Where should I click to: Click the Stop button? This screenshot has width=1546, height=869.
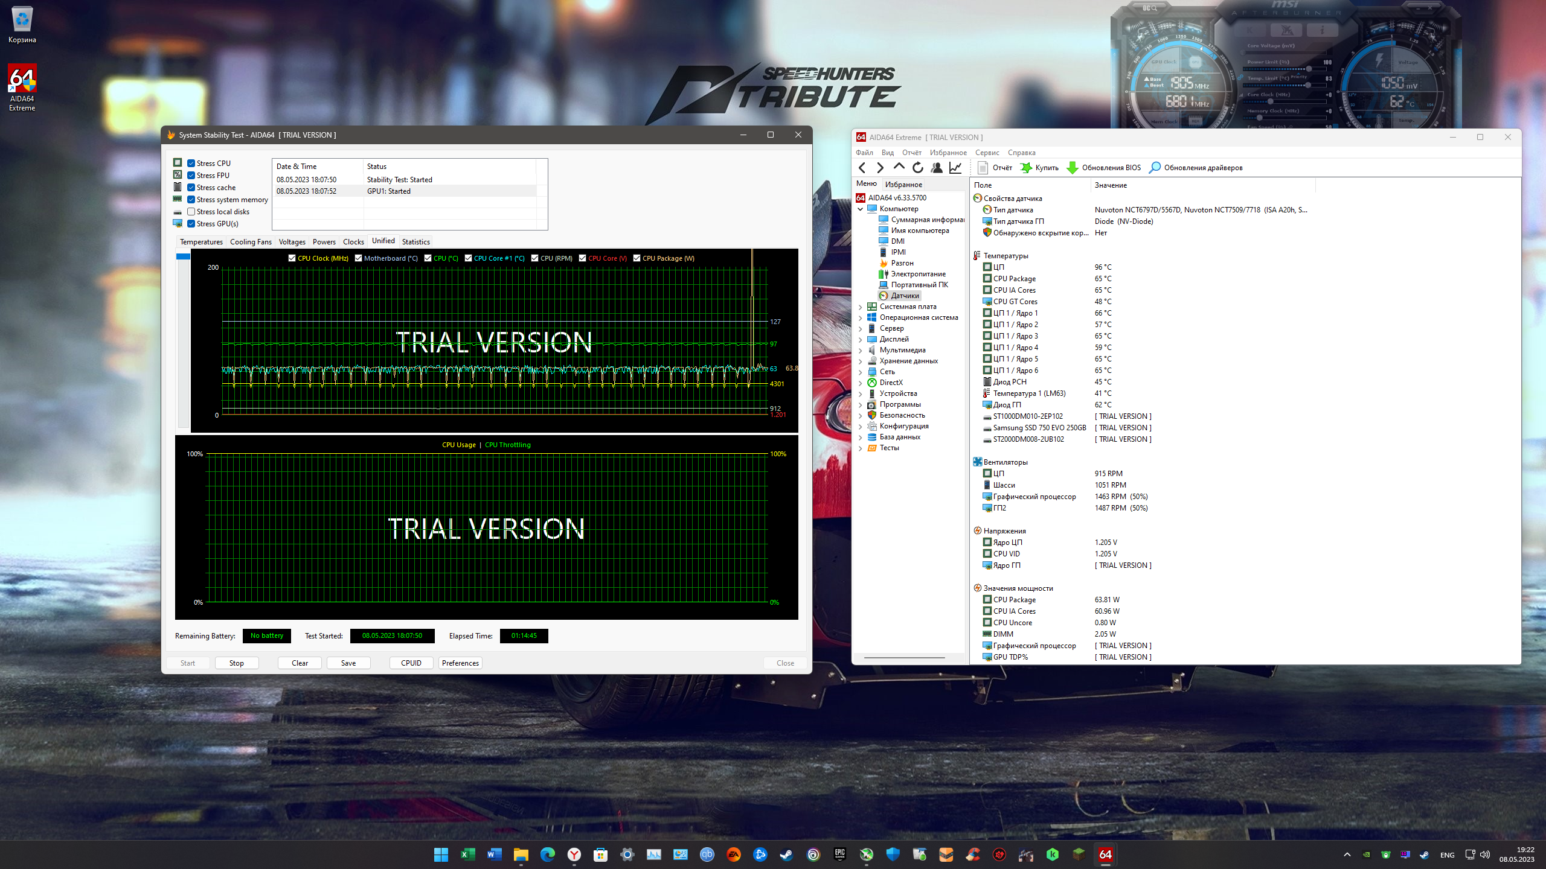(237, 663)
